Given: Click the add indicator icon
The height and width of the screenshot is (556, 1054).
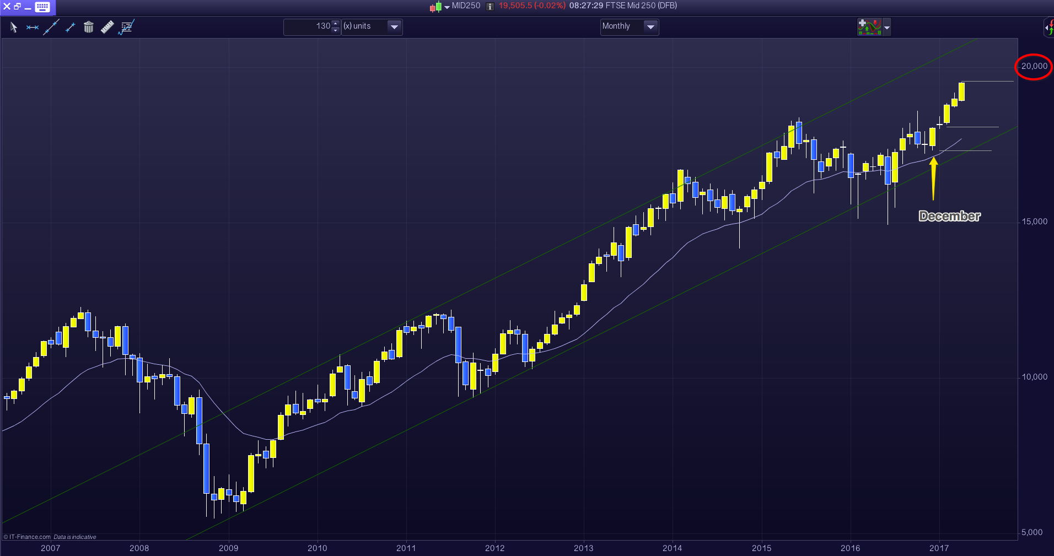Looking at the screenshot, I should coord(869,27).
